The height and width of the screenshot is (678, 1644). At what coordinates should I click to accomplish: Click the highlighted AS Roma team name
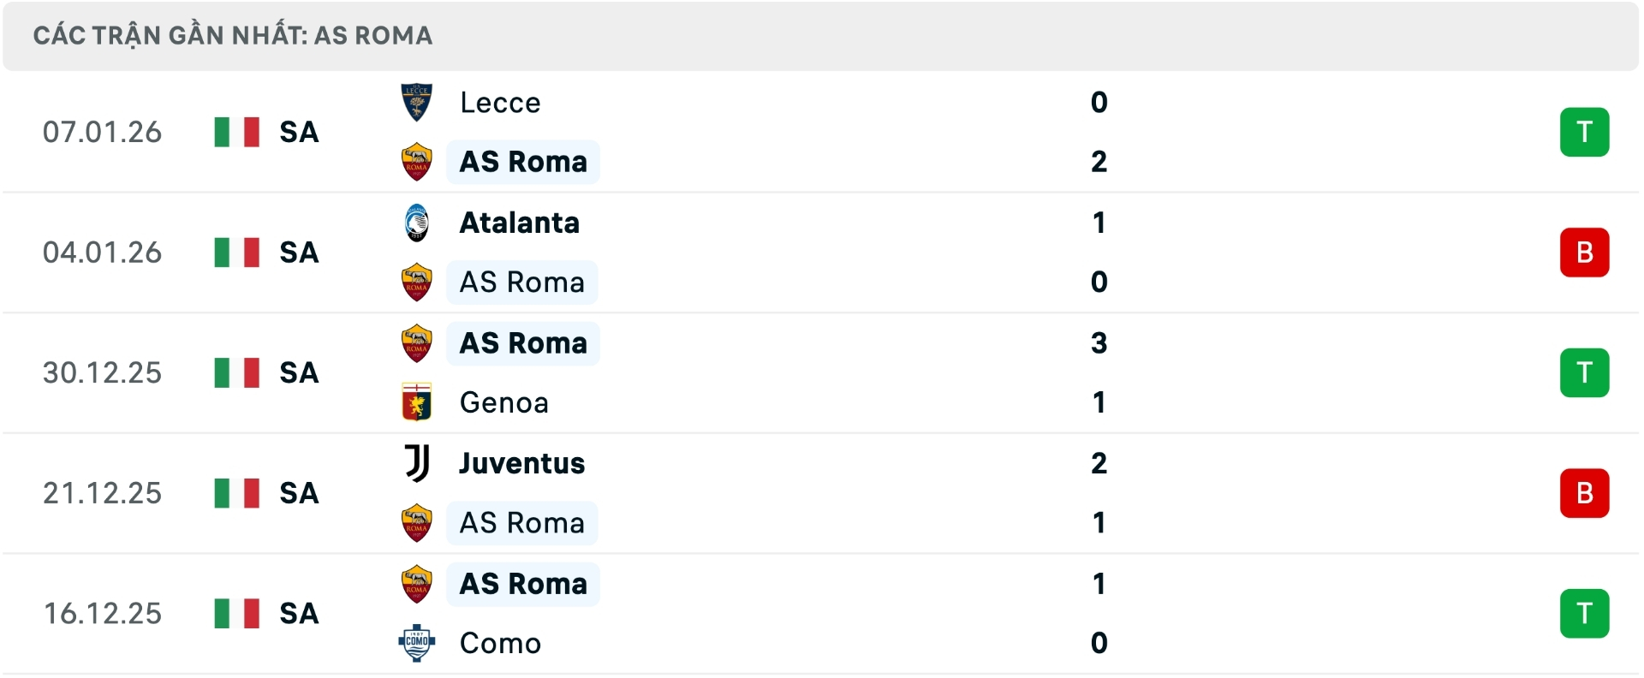tap(522, 162)
